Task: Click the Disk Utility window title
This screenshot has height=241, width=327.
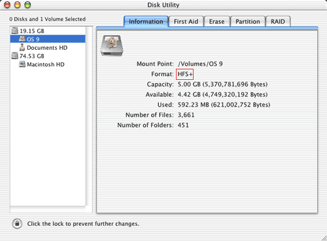Action: 163,5
